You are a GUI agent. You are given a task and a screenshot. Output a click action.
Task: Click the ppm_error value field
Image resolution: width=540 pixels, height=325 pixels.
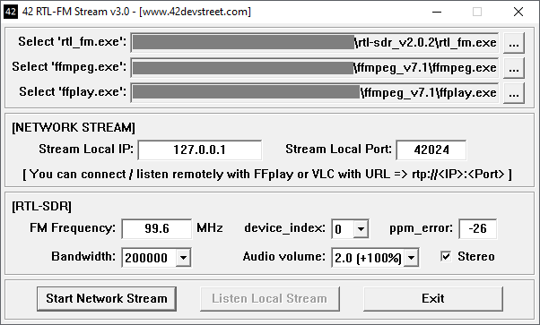click(x=478, y=228)
